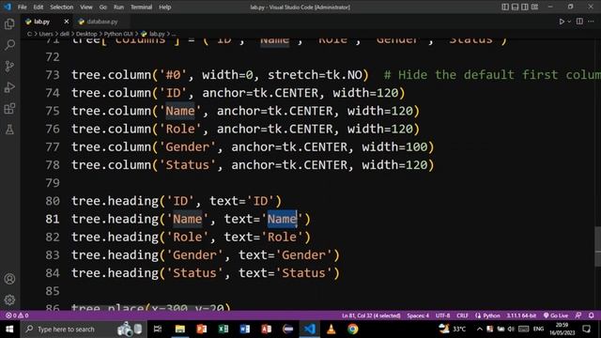
Task: Open the errors and warnings status indicator
Action: 17,315
